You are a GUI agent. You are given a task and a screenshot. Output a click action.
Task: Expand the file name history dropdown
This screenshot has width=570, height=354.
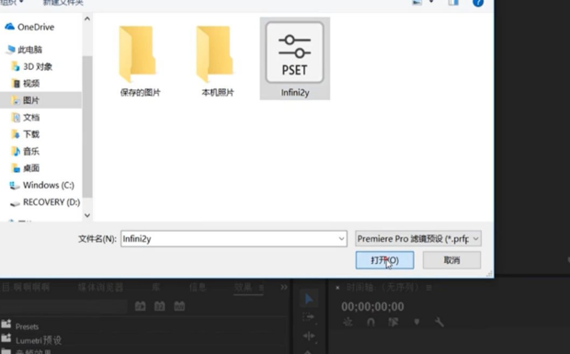pos(342,239)
